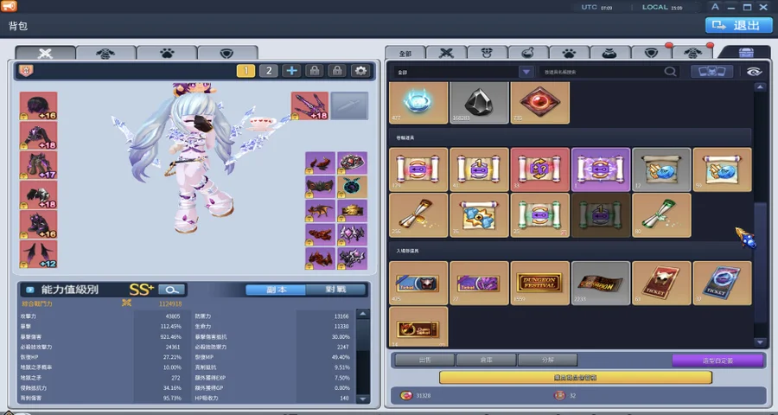The width and height of the screenshot is (778, 415).
Task: Switch to equipment preset 2
Action: click(269, 71)
